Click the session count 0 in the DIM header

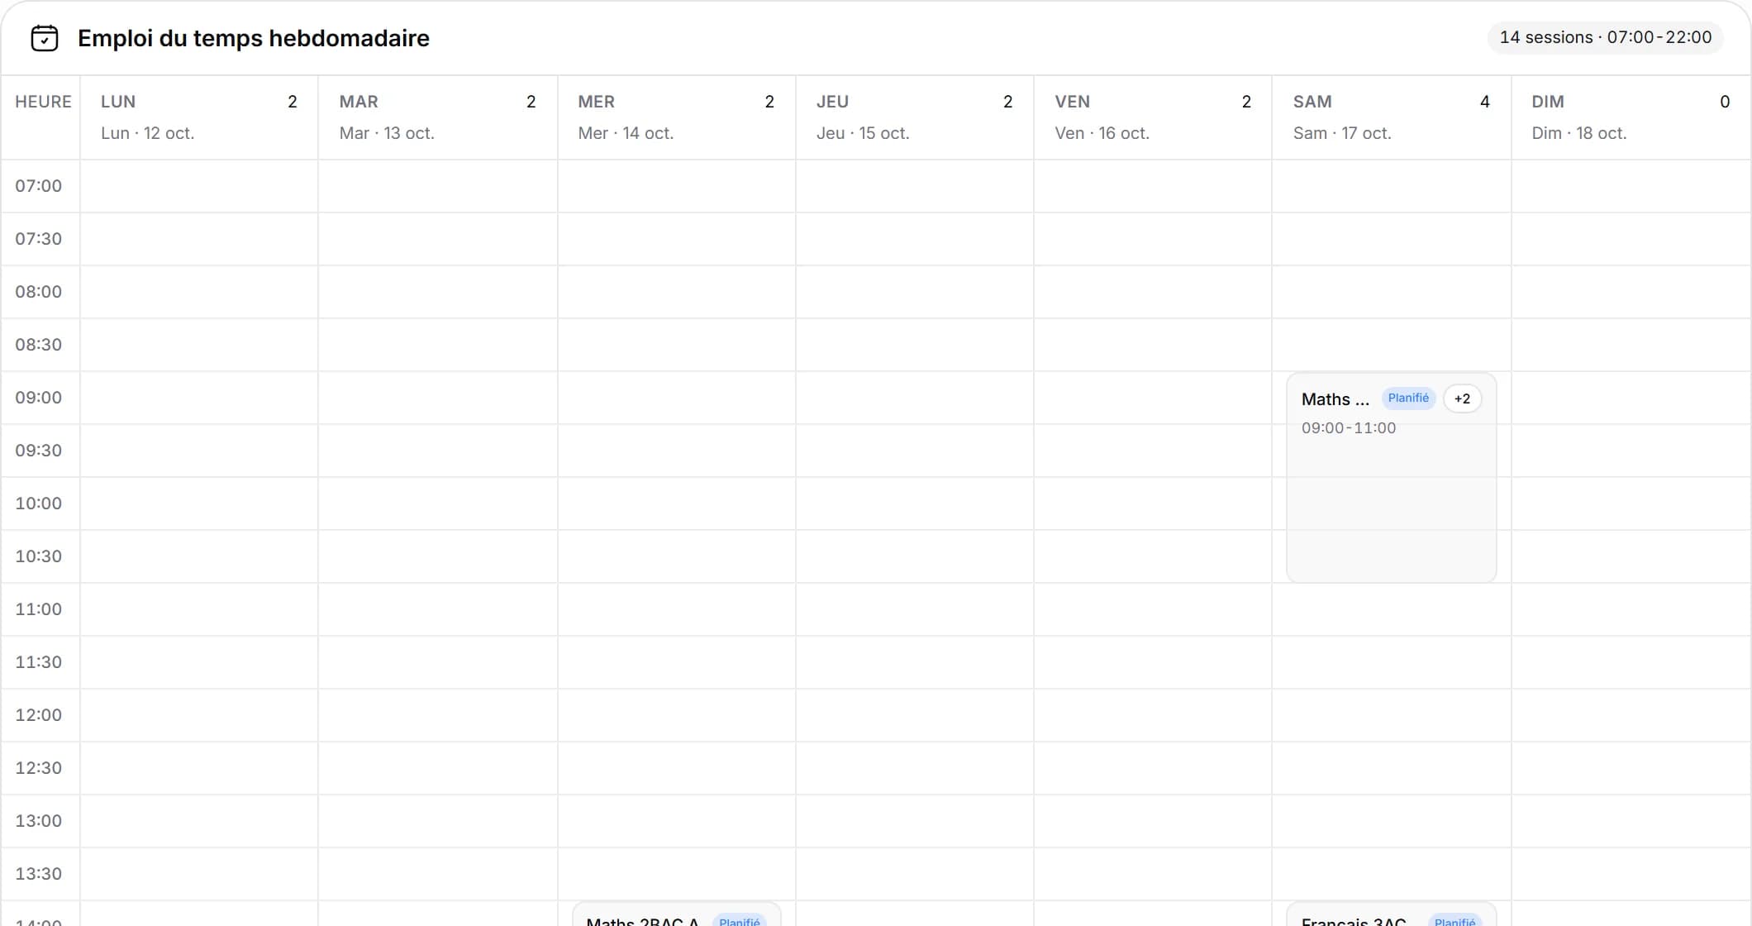click(x=1725, y=102)
